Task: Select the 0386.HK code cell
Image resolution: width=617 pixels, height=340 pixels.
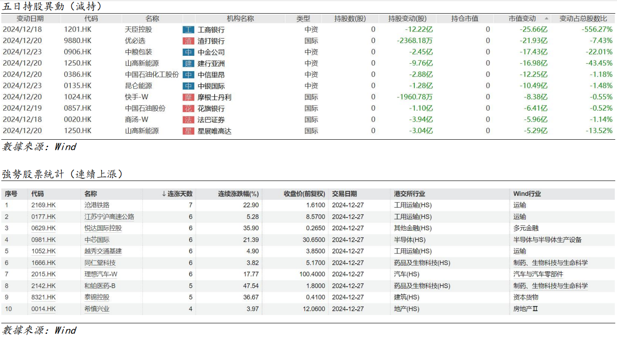Action: [78, 74]
